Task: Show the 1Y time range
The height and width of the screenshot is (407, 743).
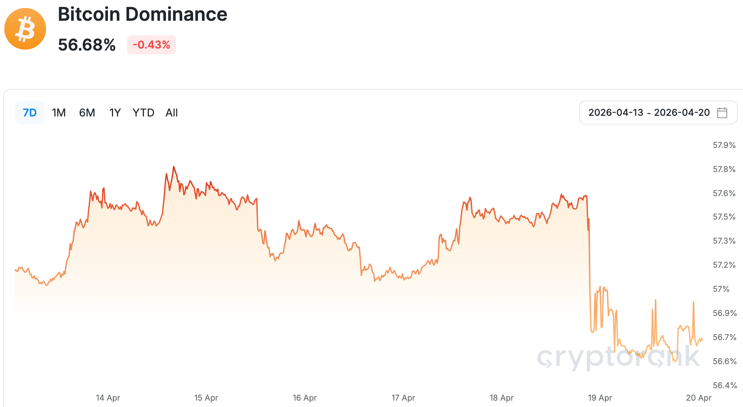Action: pyautogui.click(x=115, y=113)
